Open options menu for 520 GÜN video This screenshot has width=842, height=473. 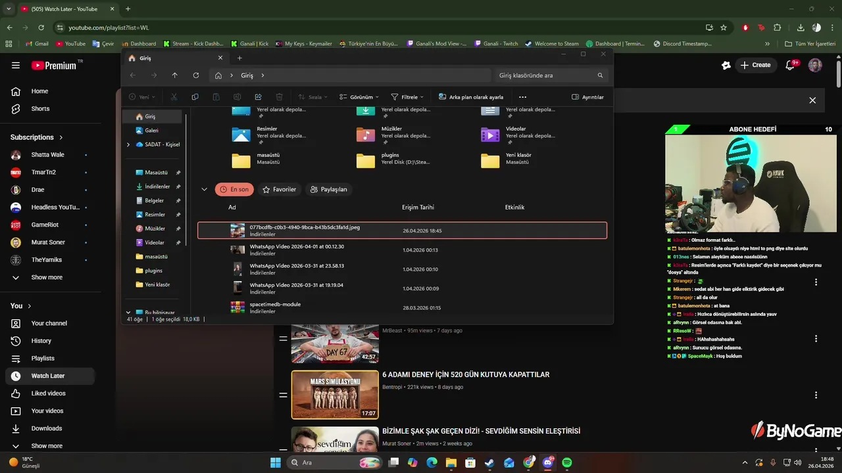(x=816, y=395)
